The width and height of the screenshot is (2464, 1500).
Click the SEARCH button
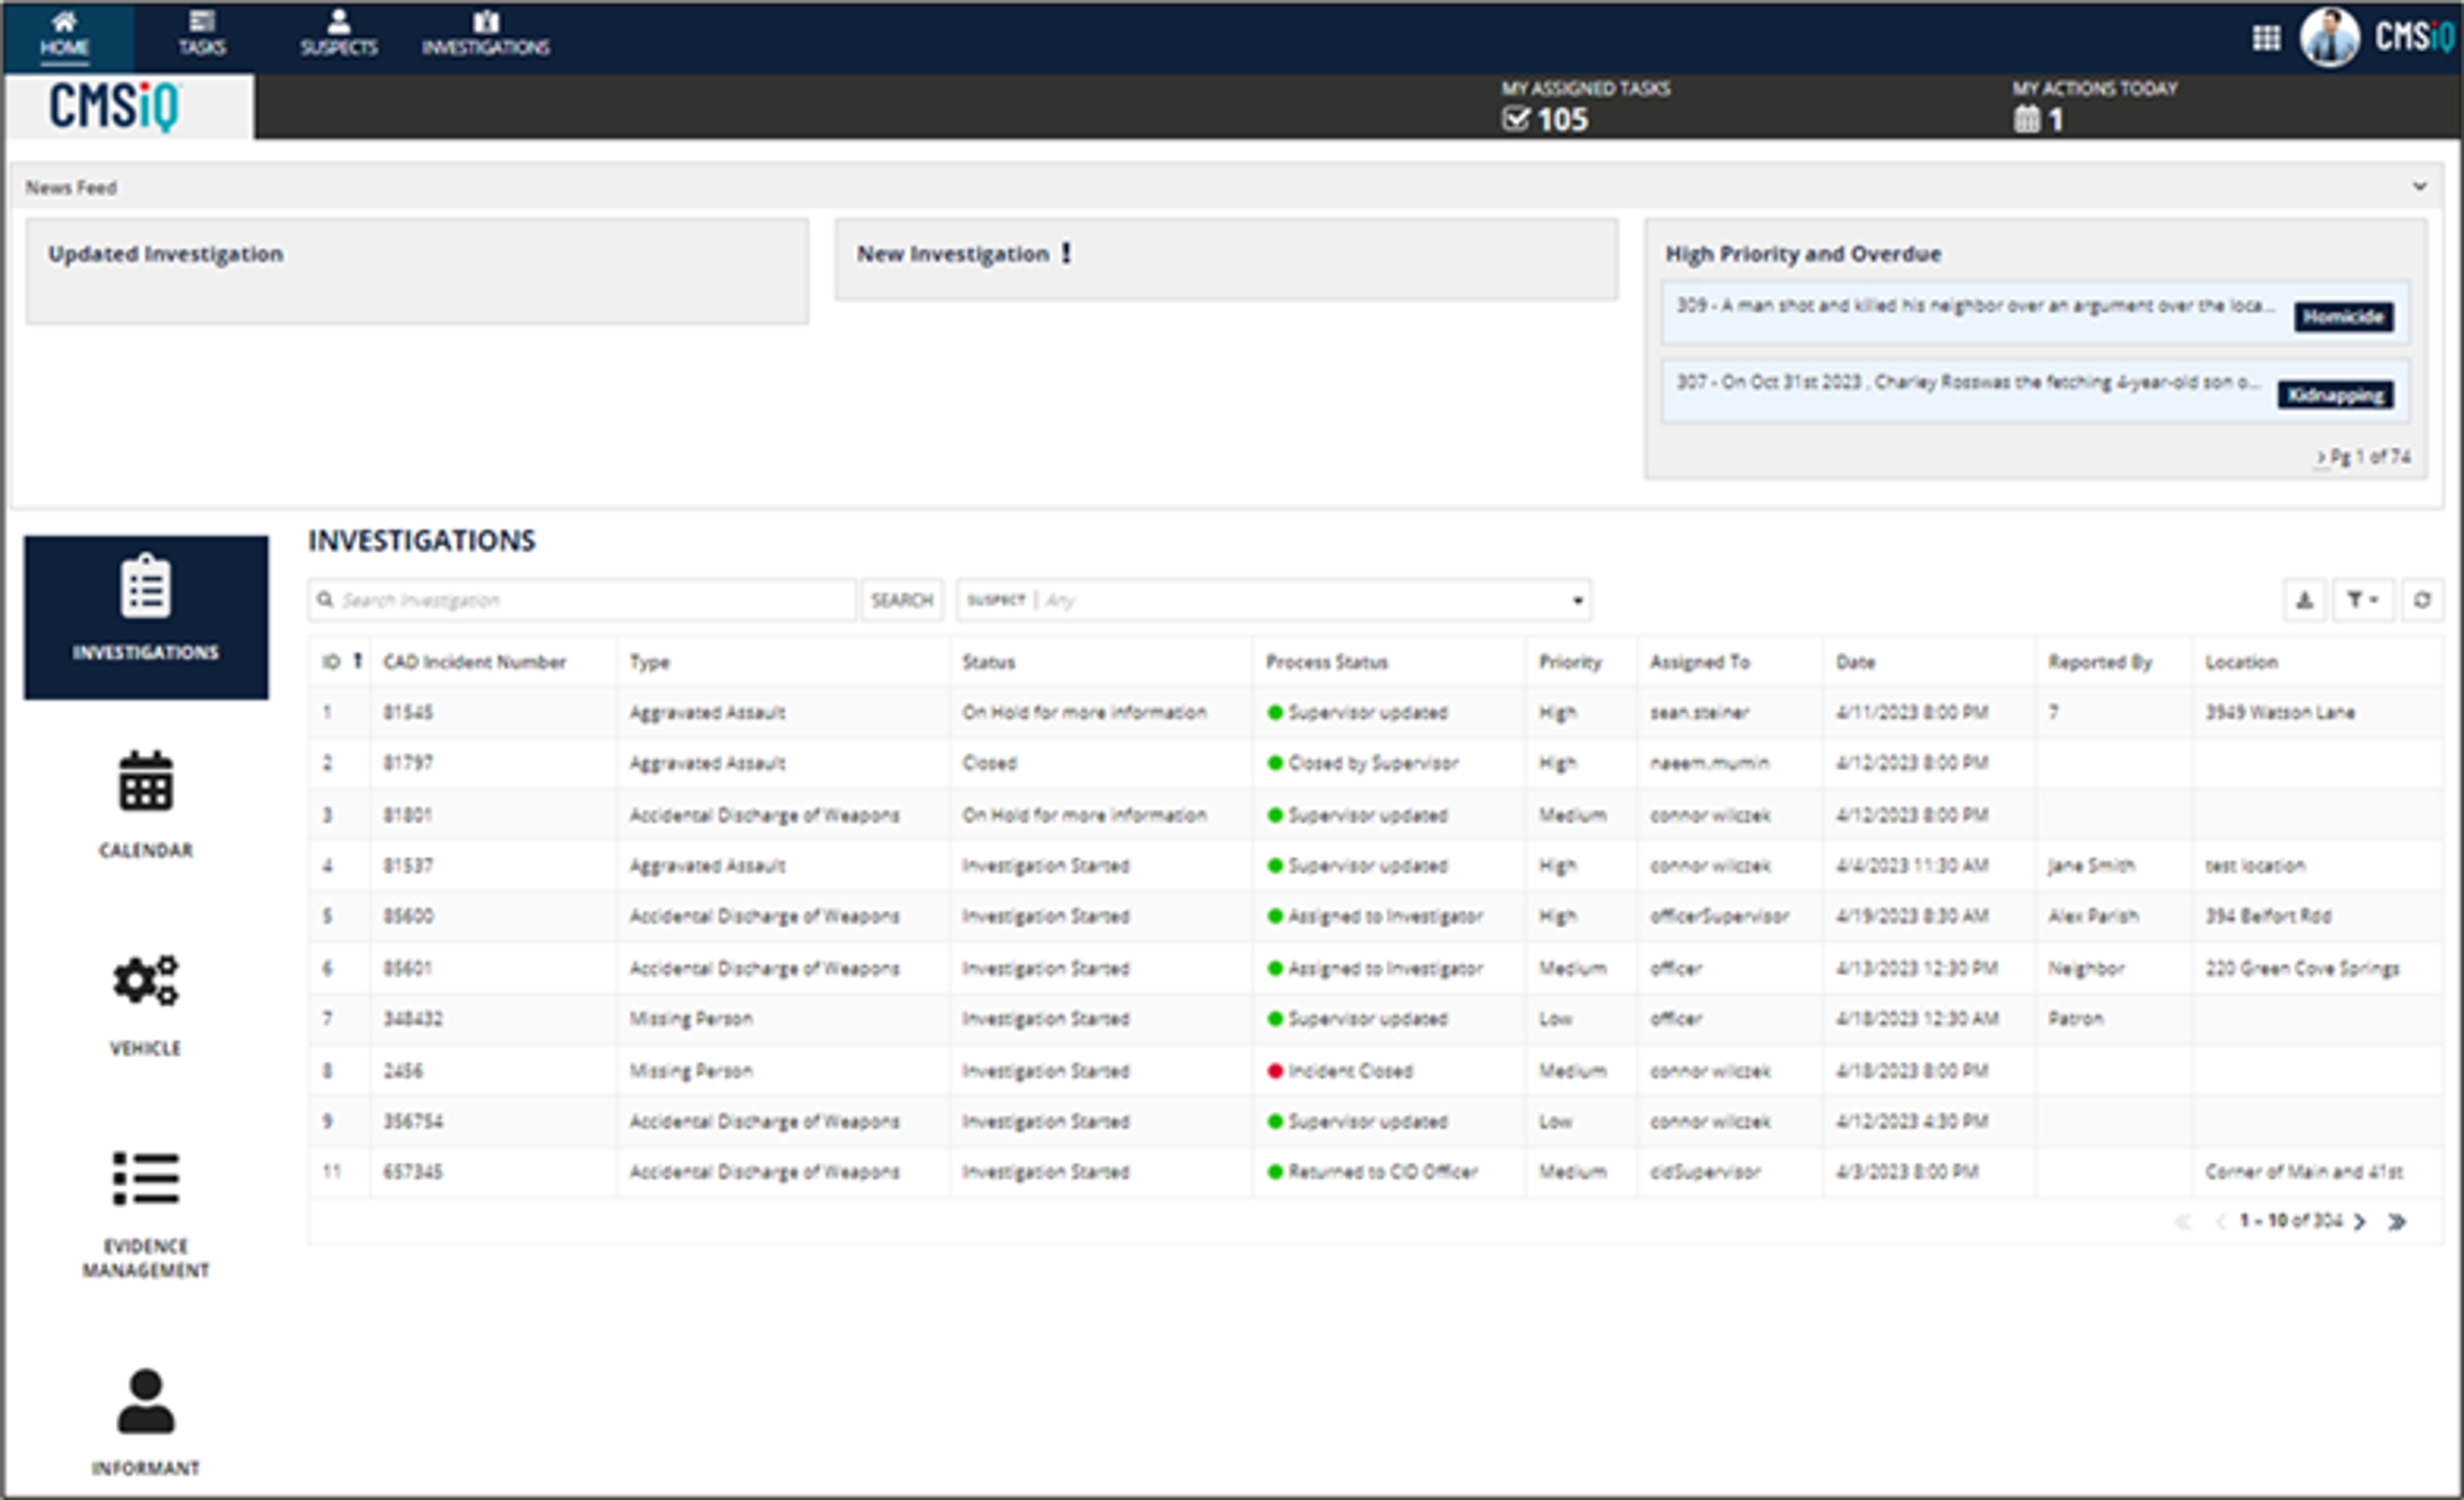902,600
